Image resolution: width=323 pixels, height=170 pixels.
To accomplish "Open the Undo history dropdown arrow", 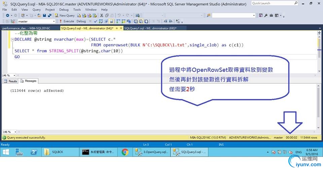I will (x=123, y=15).
